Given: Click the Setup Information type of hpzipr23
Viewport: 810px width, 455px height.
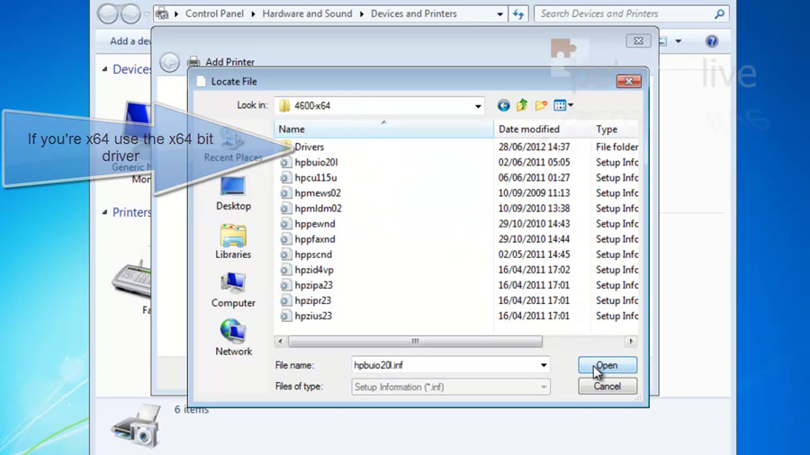Looking at the screenshot, I should (616, 300).
